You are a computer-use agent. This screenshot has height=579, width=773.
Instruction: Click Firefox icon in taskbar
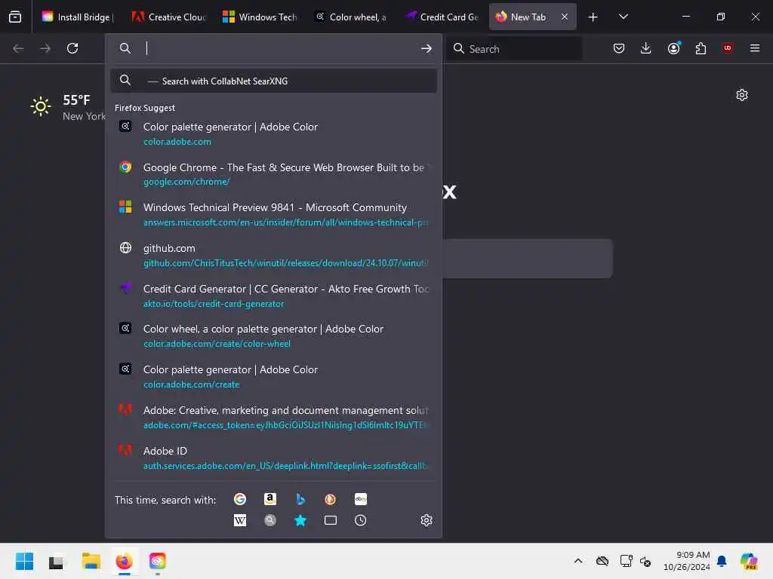[125, 561]
